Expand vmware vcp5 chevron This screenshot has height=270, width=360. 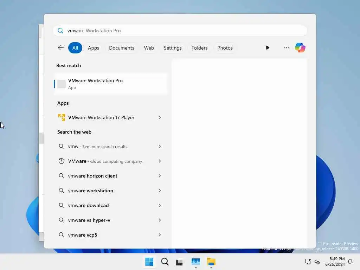[160, 234]
